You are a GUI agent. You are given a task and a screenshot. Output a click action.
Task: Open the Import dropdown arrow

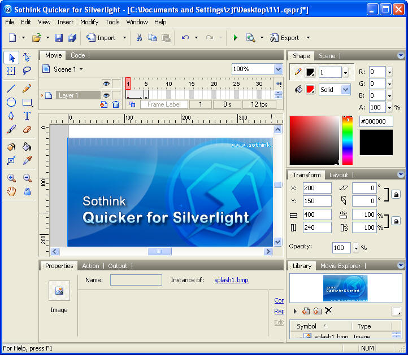coord(124,38)
